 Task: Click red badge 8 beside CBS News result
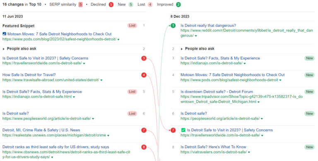[144, 147]
